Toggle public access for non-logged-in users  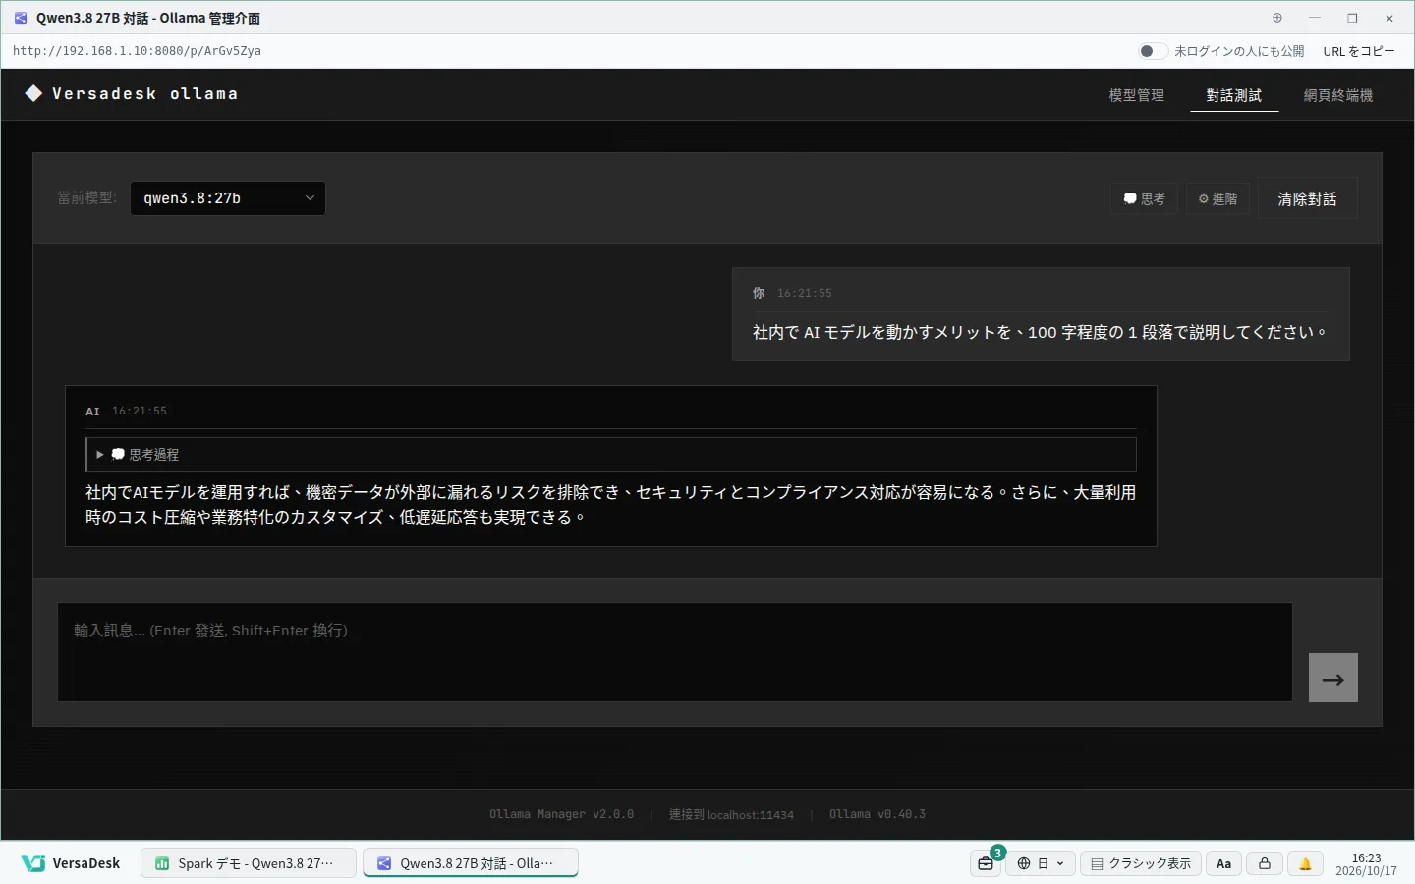(1153, 51)
